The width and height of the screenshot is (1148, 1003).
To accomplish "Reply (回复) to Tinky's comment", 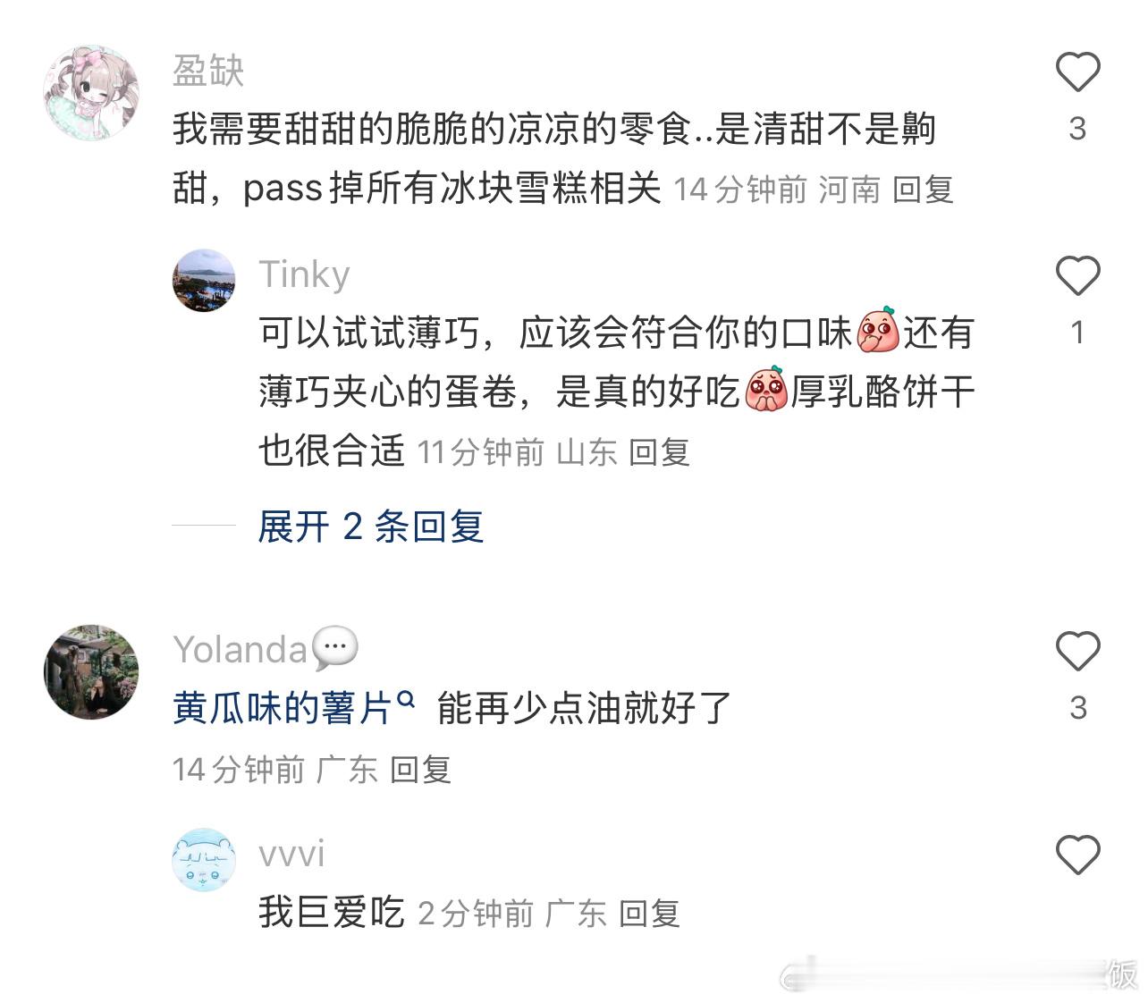I will [659, 452].
